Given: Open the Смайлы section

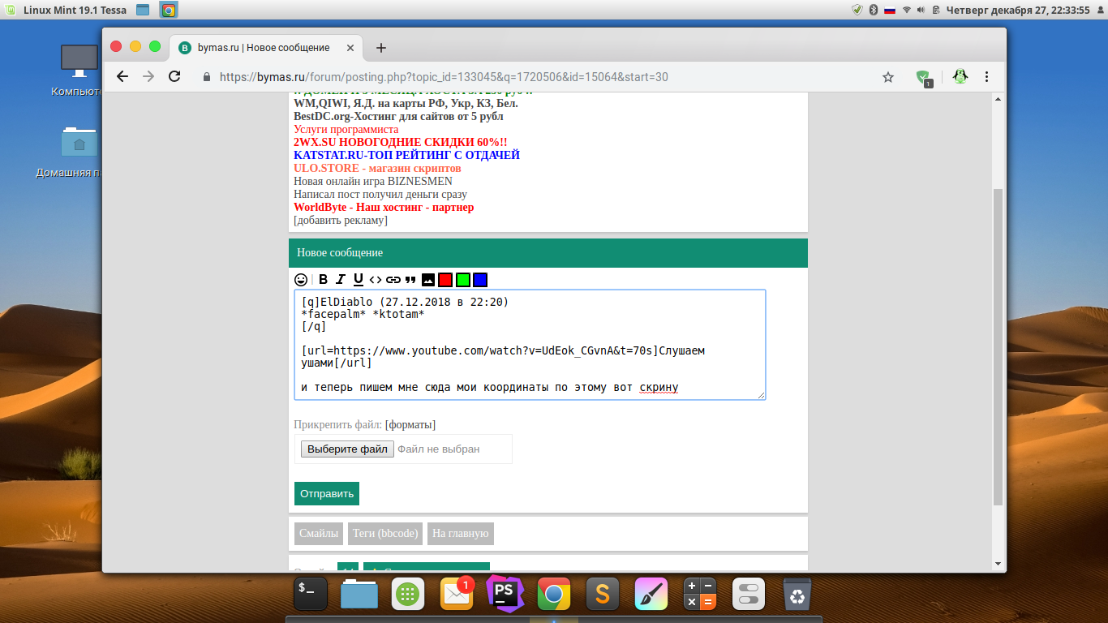Looking at the screenshot, I should pyautogui.click(x=319, y=534).
